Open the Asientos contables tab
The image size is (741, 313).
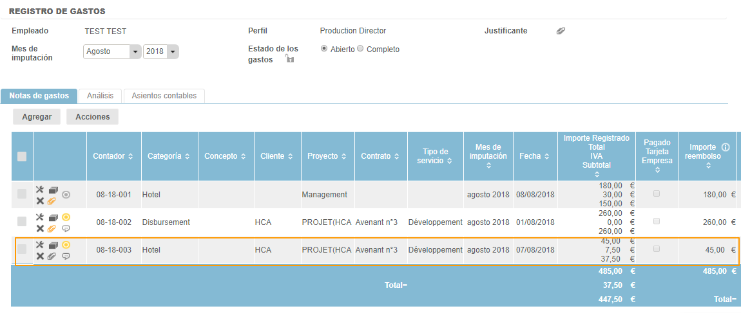pos(164,96)
